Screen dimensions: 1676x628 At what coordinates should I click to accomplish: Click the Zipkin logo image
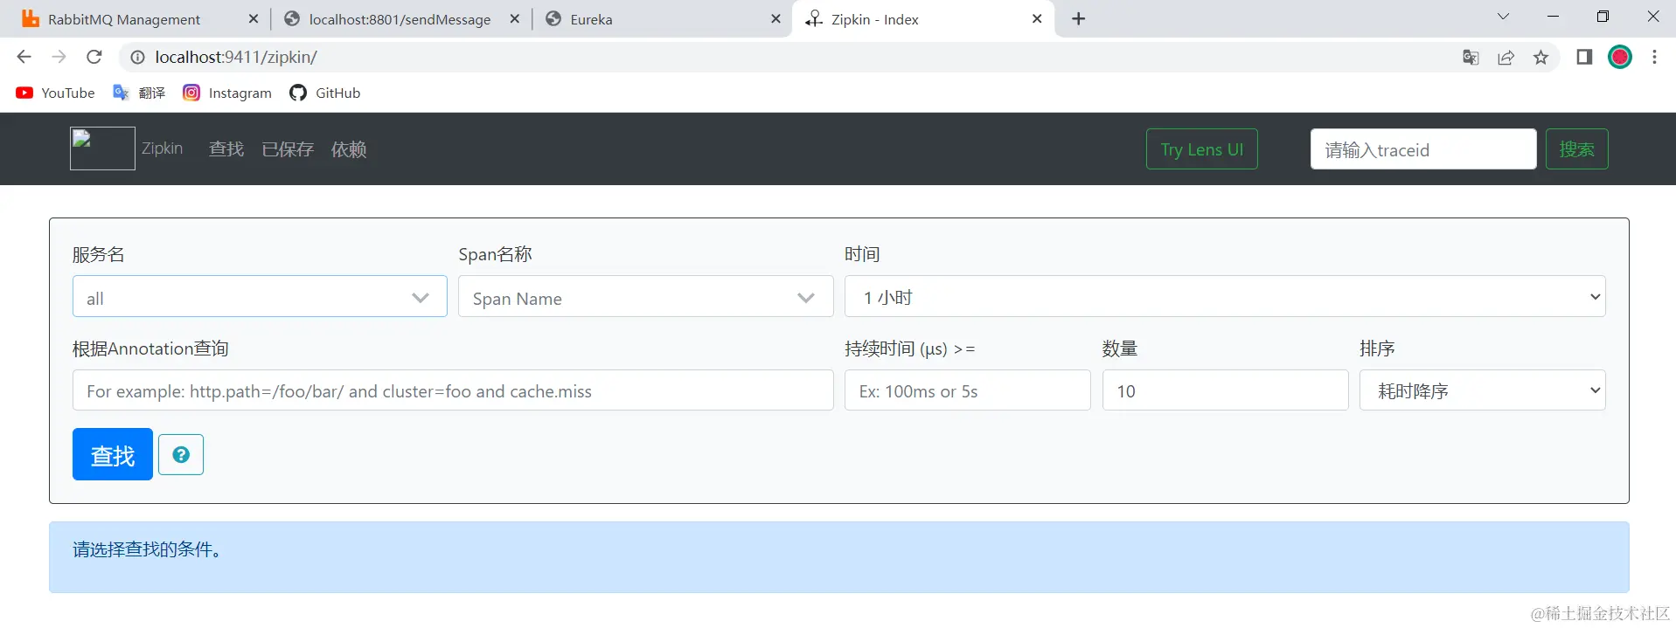pyautogui.click(x=102, y=148)
